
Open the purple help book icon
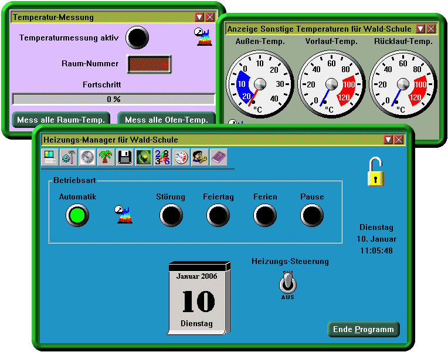(218, 157)
